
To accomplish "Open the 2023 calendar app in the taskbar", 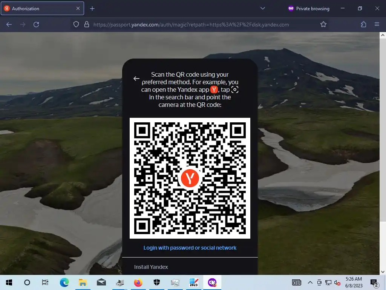I will [x=193, y=282].
